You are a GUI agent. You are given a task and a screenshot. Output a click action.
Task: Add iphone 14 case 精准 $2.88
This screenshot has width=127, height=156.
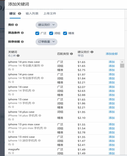coord(112,95)
